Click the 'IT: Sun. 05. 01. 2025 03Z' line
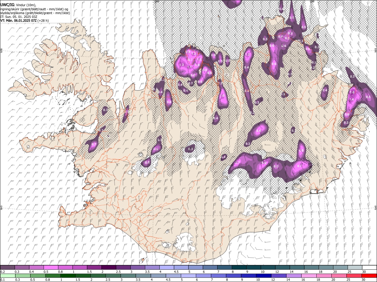This screenshot has height=282, width=377. point(19,17)
